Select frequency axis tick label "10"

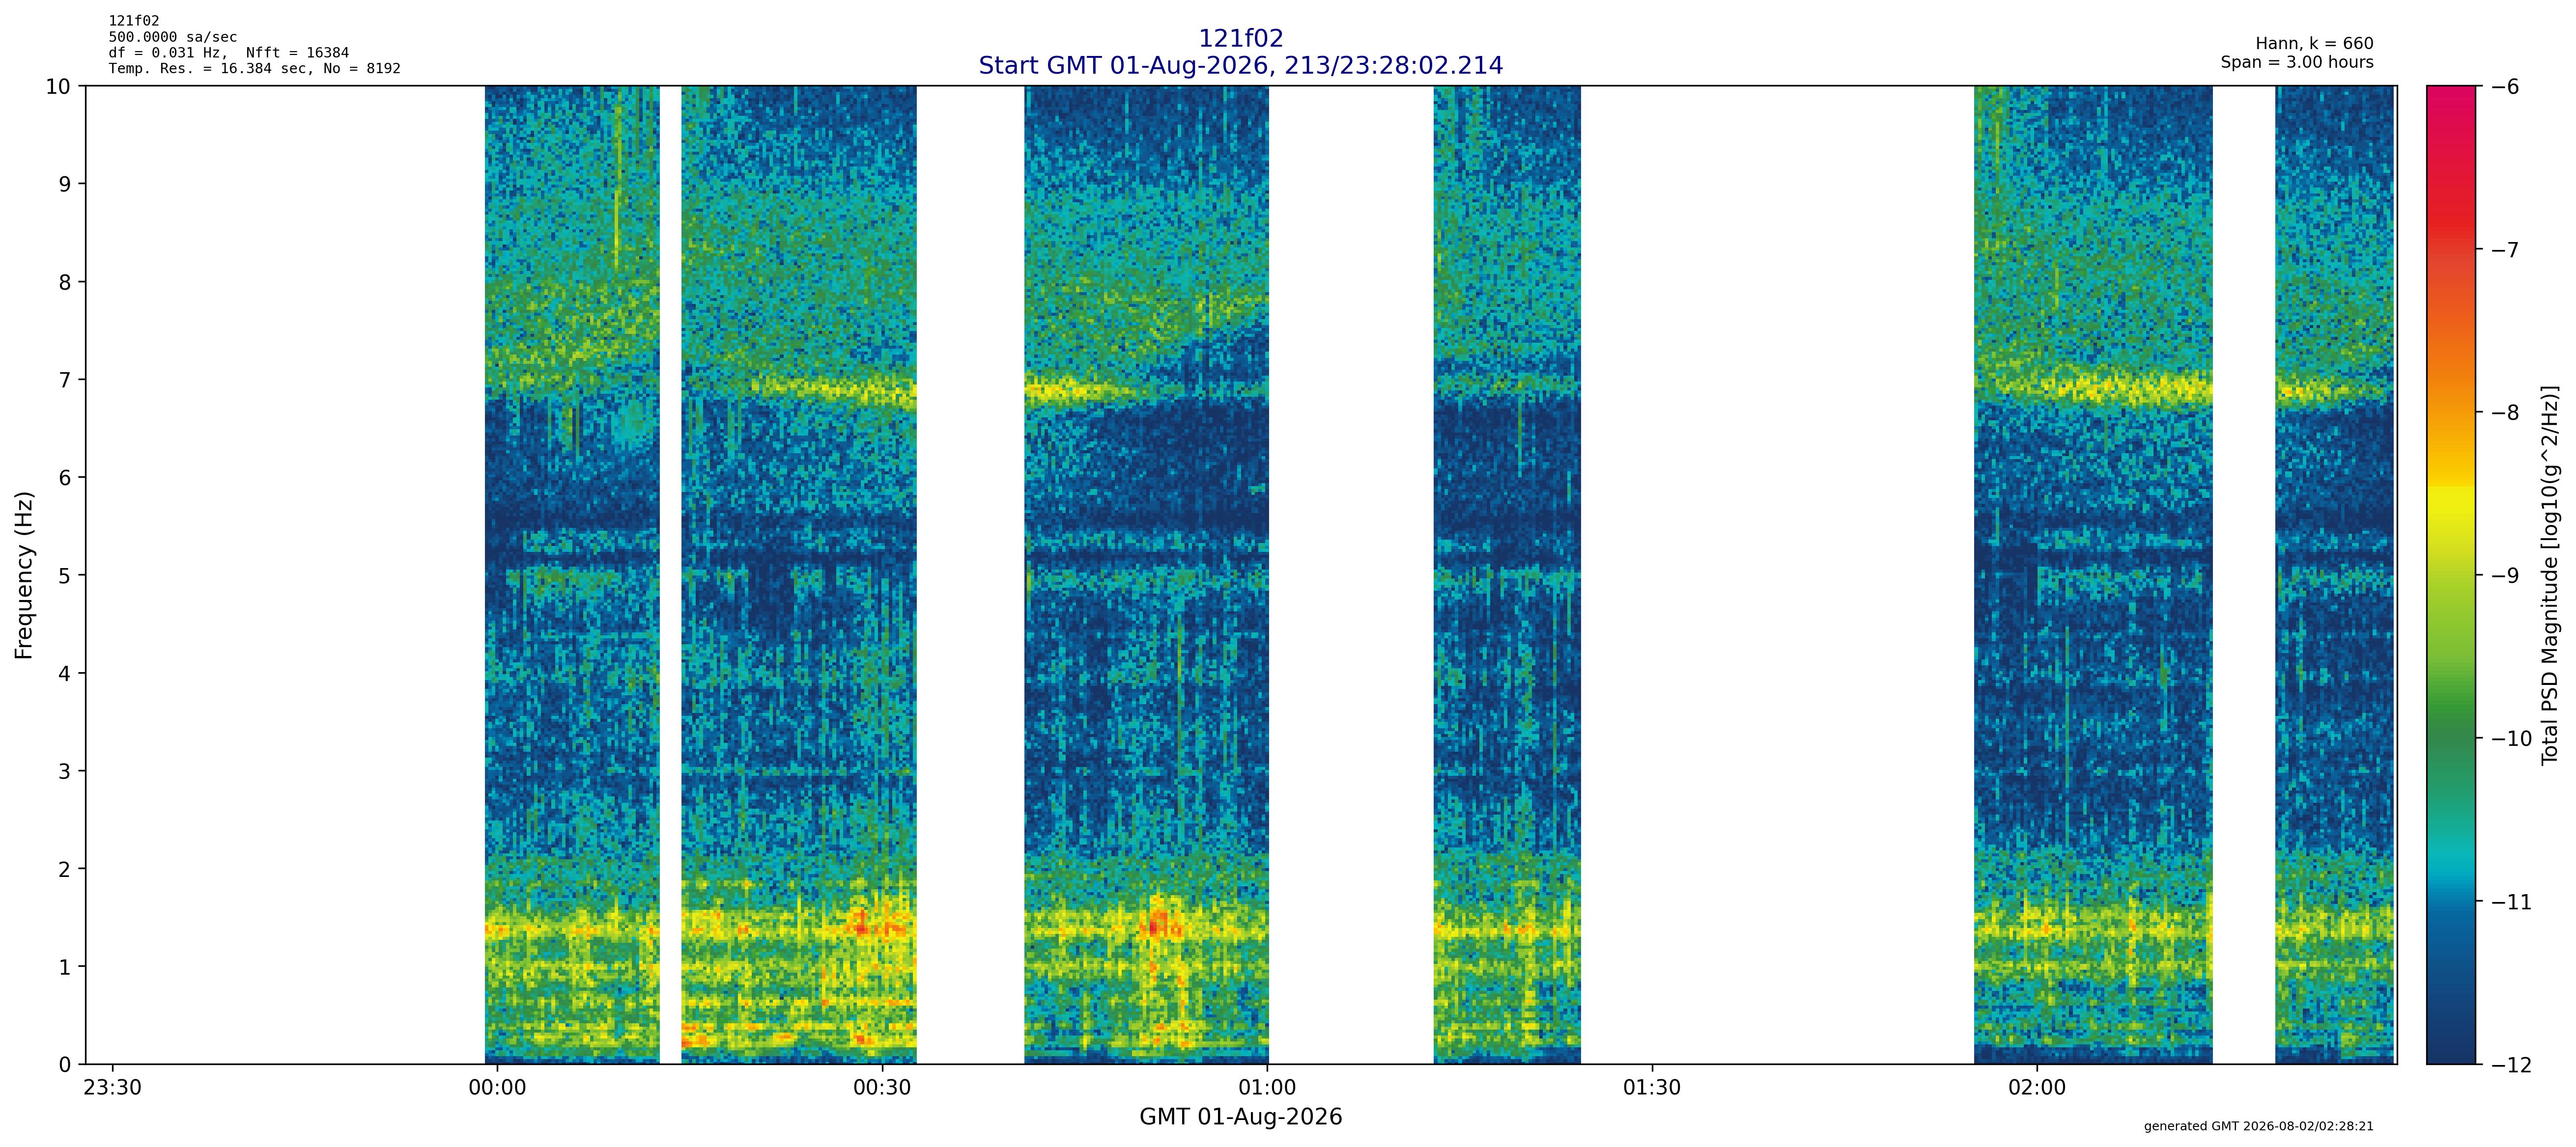(58, 87)
